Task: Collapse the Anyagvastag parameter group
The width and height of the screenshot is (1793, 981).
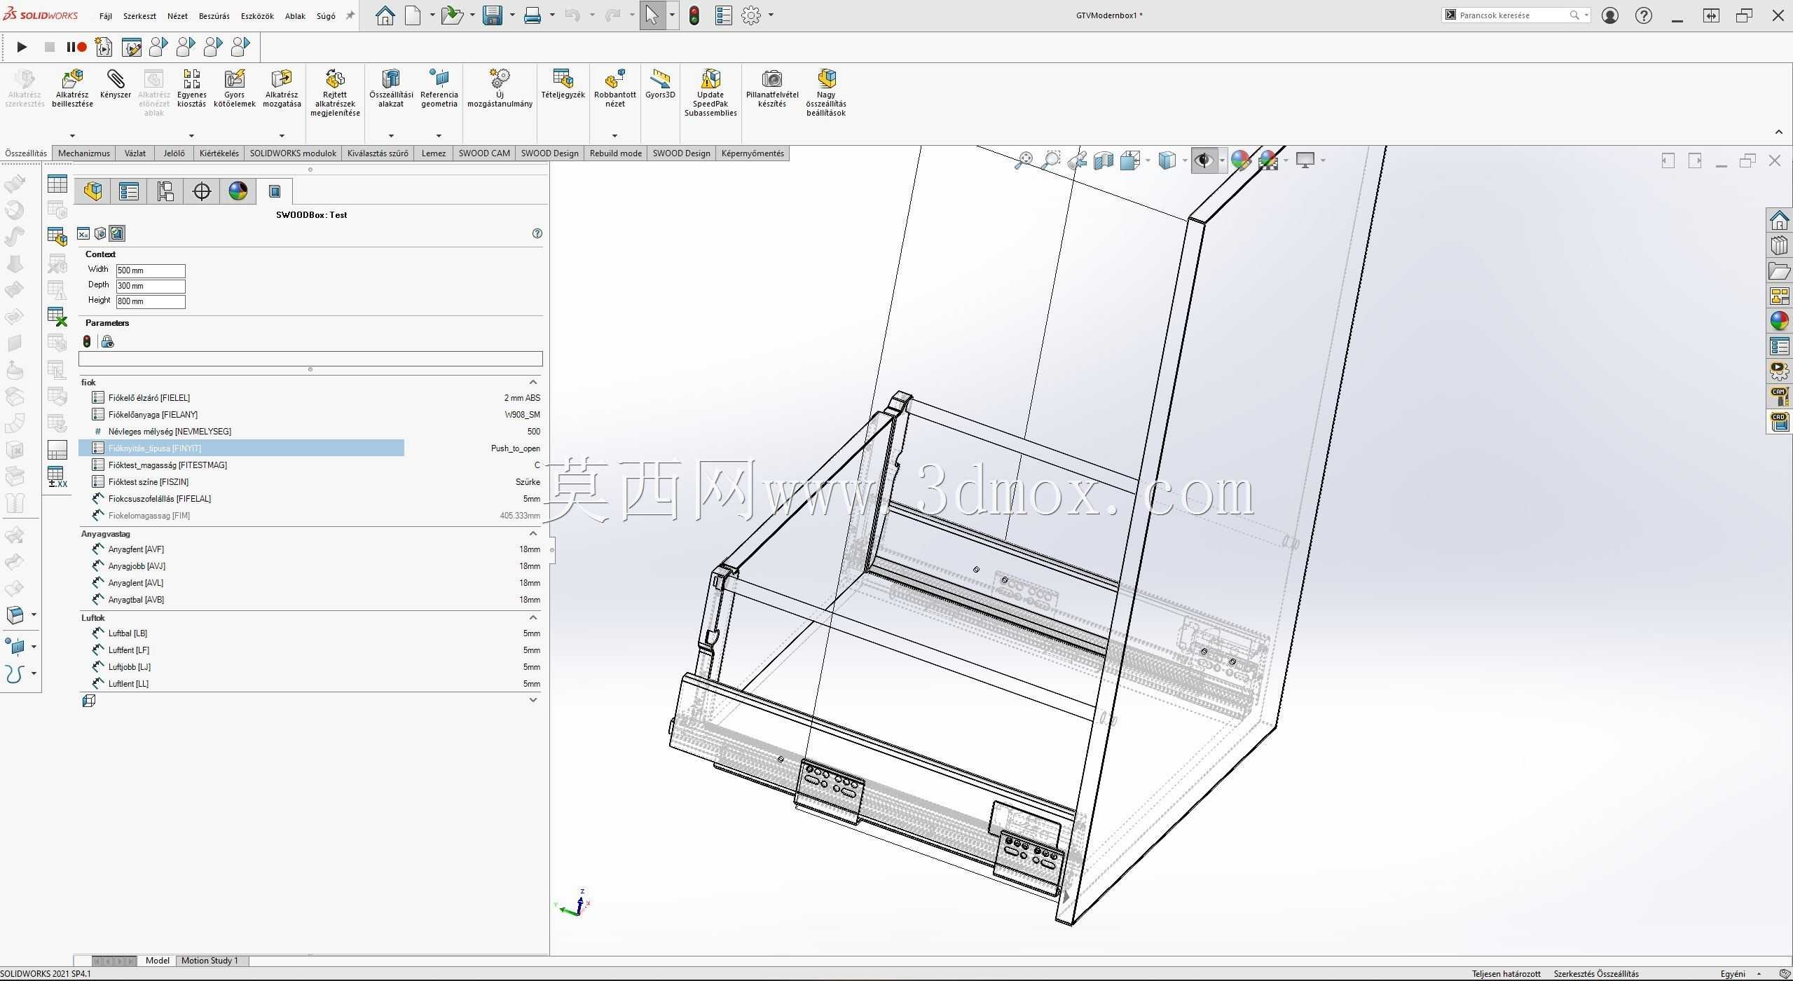Action: pyautogui.click(x=533, y=533)
